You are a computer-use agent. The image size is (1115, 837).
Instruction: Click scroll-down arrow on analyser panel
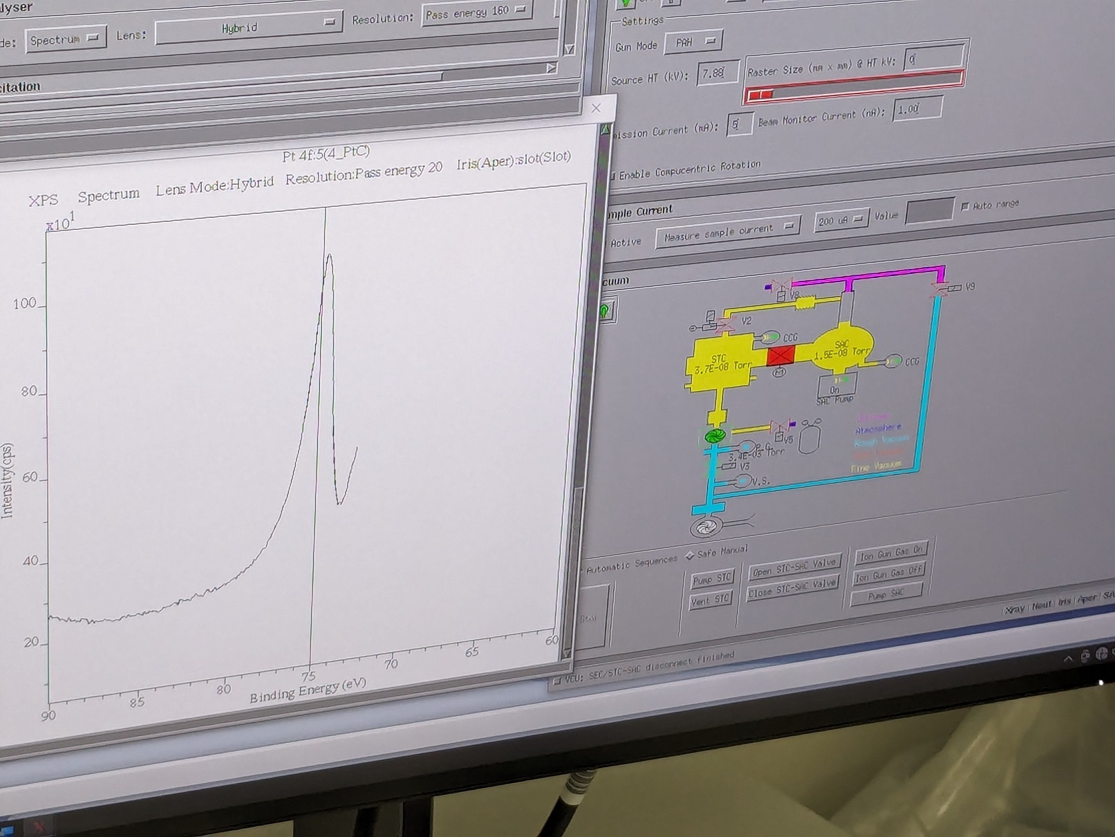(x=569, y=49)
